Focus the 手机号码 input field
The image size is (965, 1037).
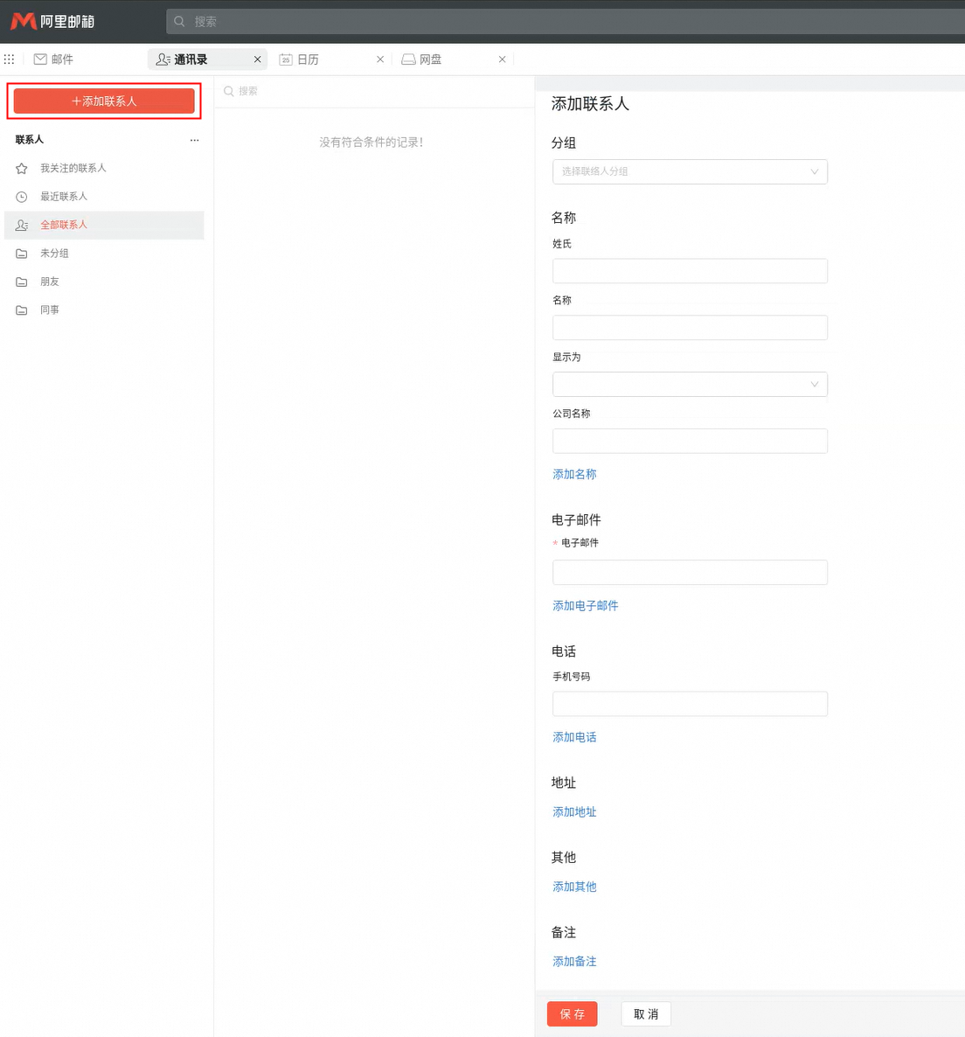tap(689, 704)
